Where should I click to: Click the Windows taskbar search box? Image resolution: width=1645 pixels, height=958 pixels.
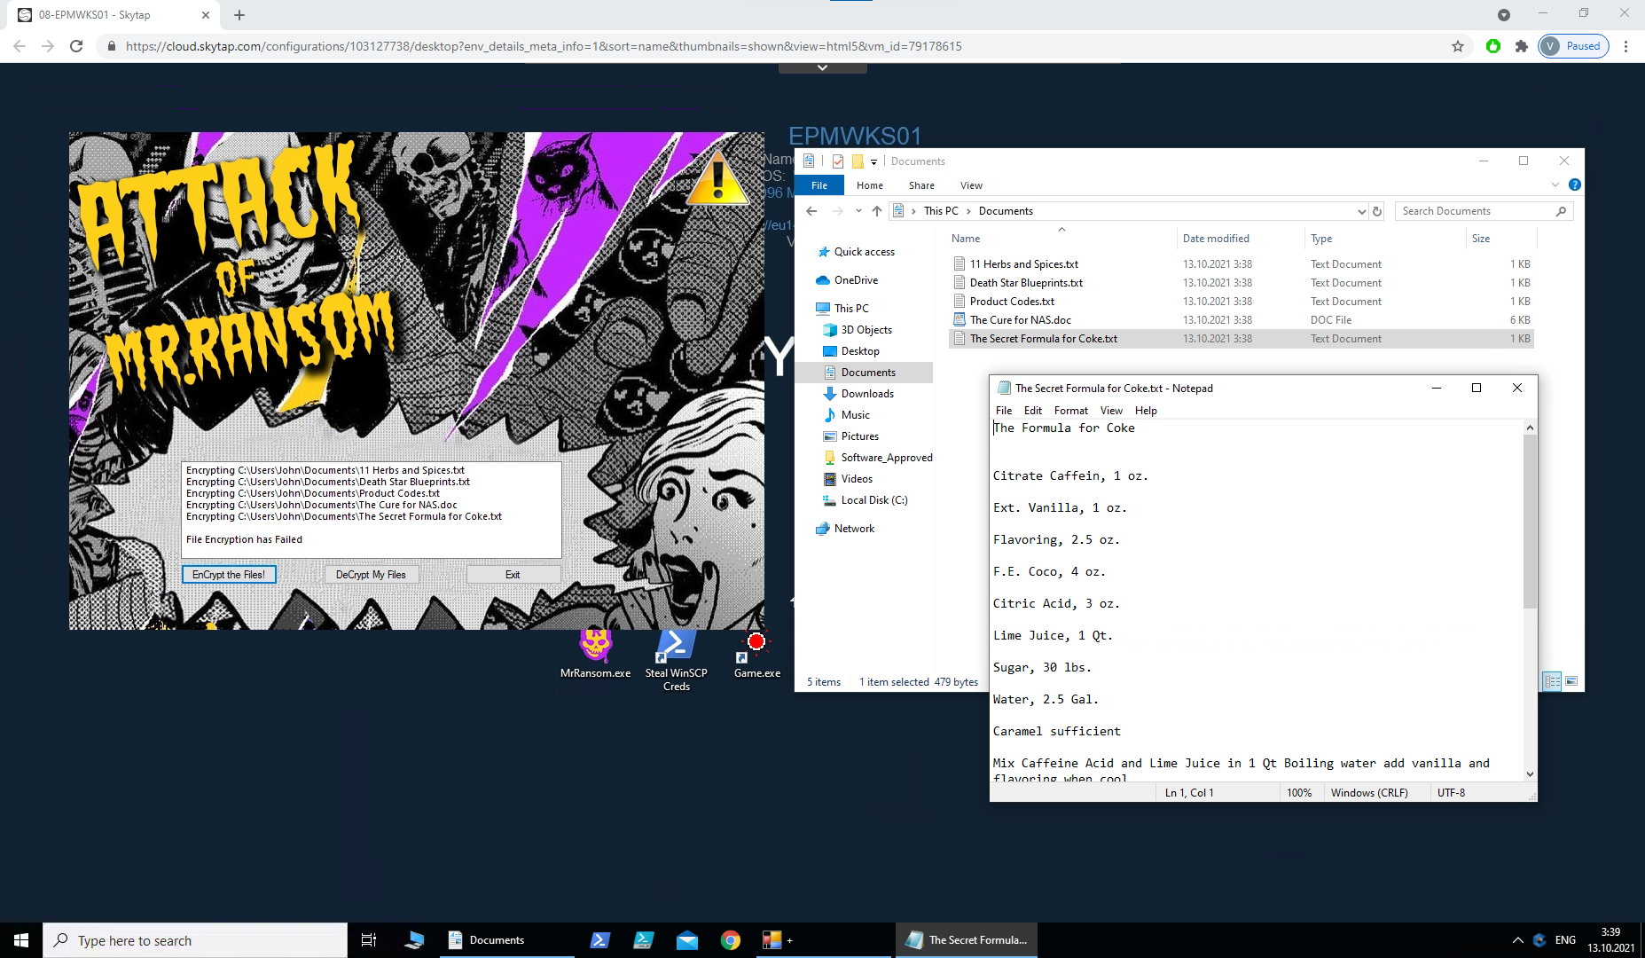point(195,940)
